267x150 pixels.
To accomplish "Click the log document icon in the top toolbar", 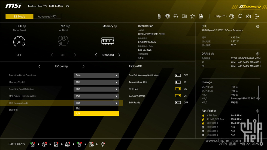I will coord(201,16).
